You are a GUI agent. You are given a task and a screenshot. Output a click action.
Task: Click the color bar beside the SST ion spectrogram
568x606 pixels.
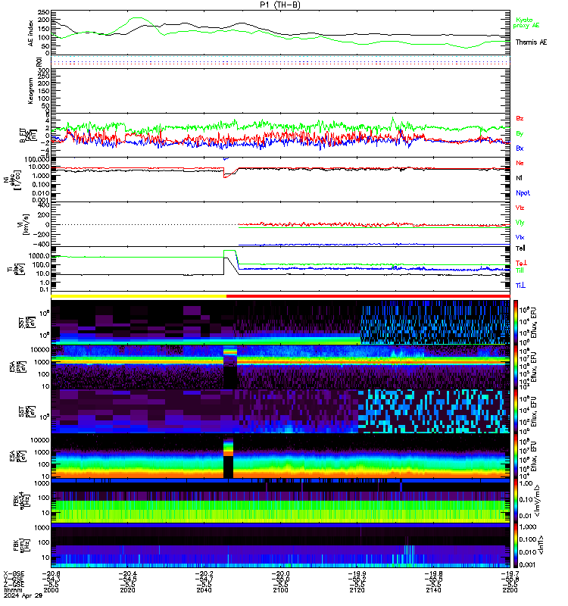coord(516,322)
